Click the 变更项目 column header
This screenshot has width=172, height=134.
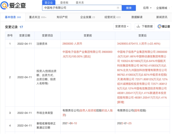tap(48, 35)
